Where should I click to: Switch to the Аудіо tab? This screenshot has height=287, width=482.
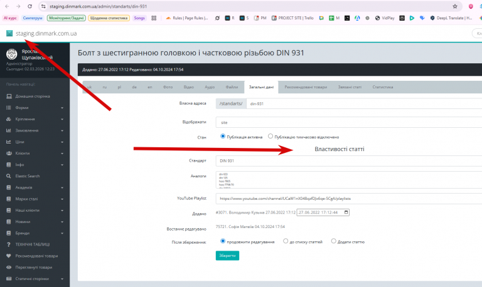[210, 87]
